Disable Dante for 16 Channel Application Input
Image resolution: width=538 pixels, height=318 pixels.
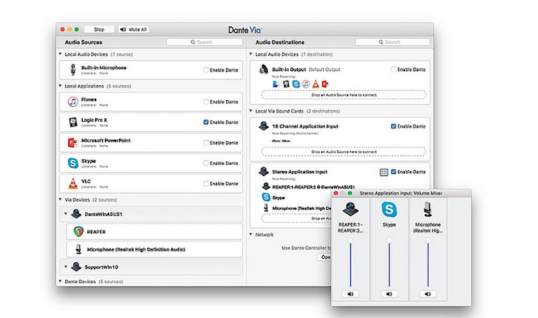(393, 126)
